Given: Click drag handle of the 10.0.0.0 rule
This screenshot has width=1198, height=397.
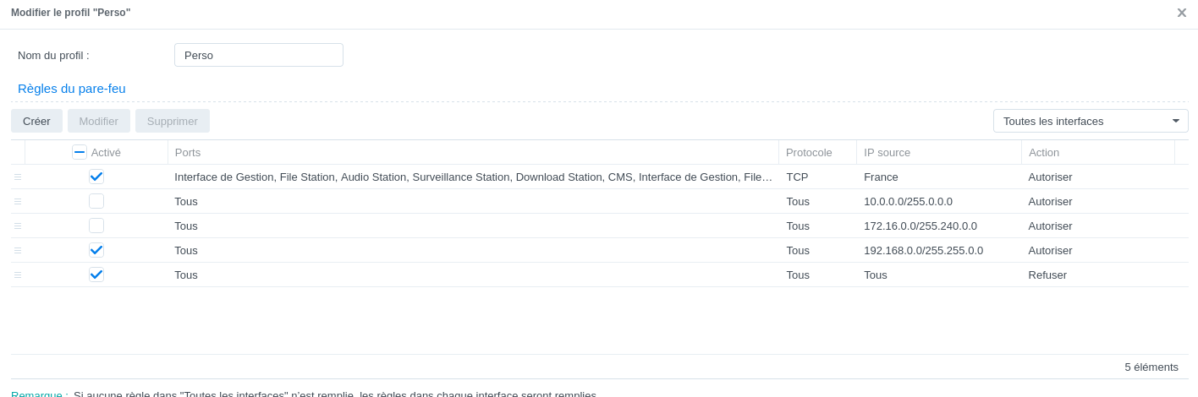Looking at the screenshot, I should coord(18,202).
